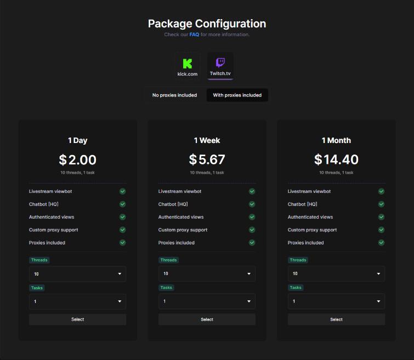
Task: Click the Proxies included checkmark in 1 Day
Action: (123, 243)
